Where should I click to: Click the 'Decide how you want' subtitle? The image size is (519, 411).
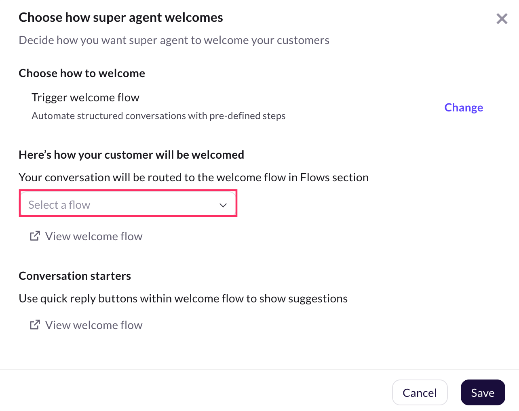coord(174,40)
